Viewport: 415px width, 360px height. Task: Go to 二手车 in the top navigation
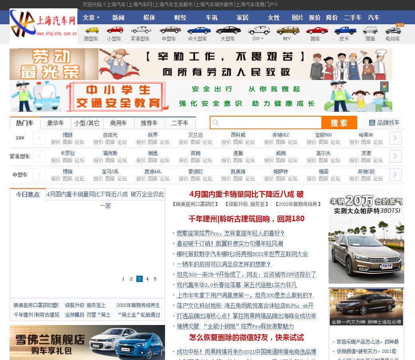click(x=352, y=18)
